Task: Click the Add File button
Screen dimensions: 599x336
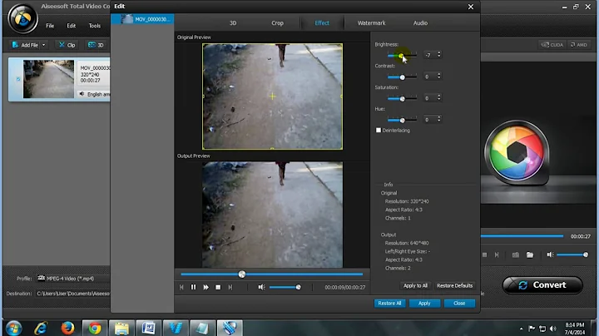Action: tap(25, 45)
